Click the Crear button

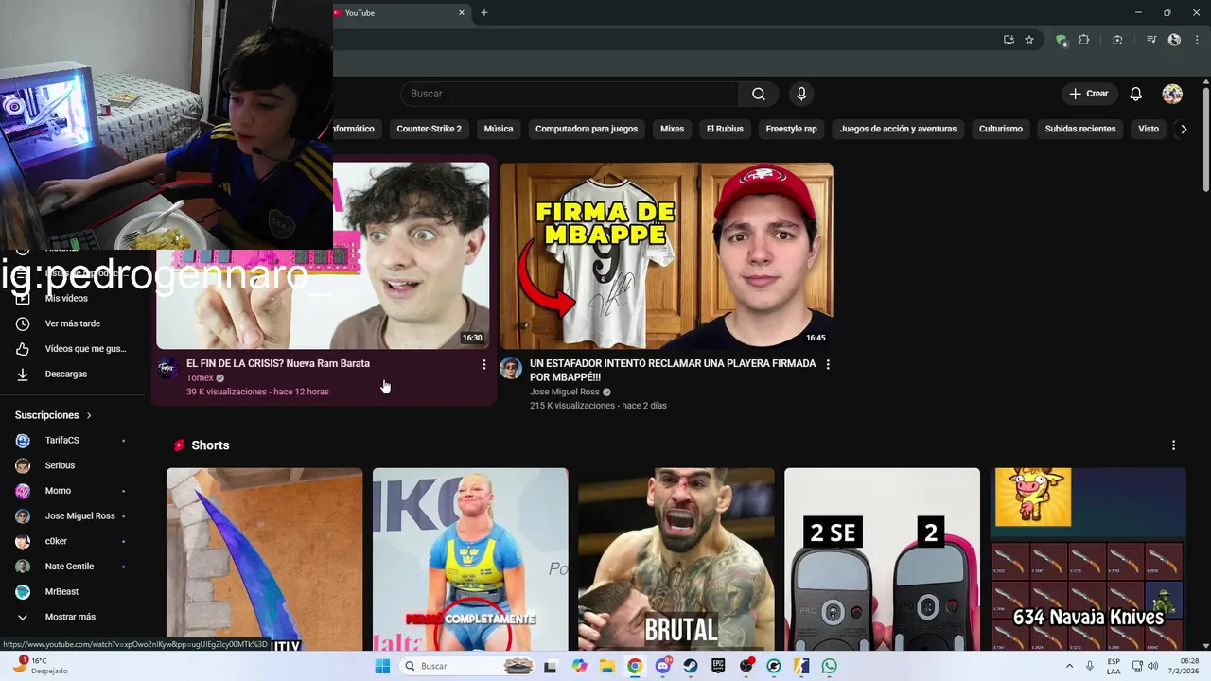1089,94
